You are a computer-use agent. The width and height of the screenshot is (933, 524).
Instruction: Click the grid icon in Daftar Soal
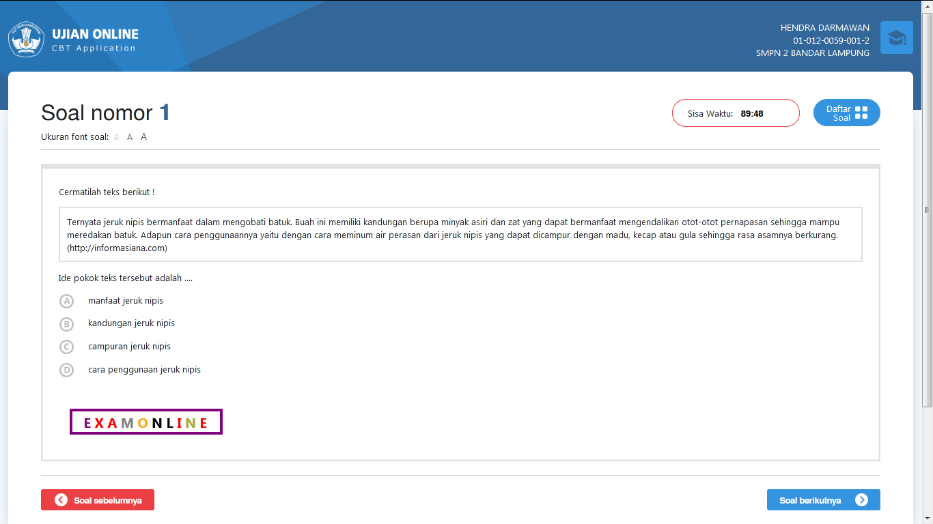tap(861, 113)
